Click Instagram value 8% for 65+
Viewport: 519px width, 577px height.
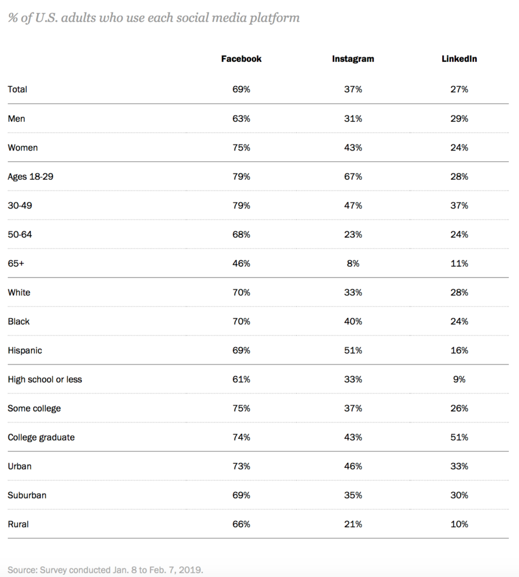coord(353,264)
